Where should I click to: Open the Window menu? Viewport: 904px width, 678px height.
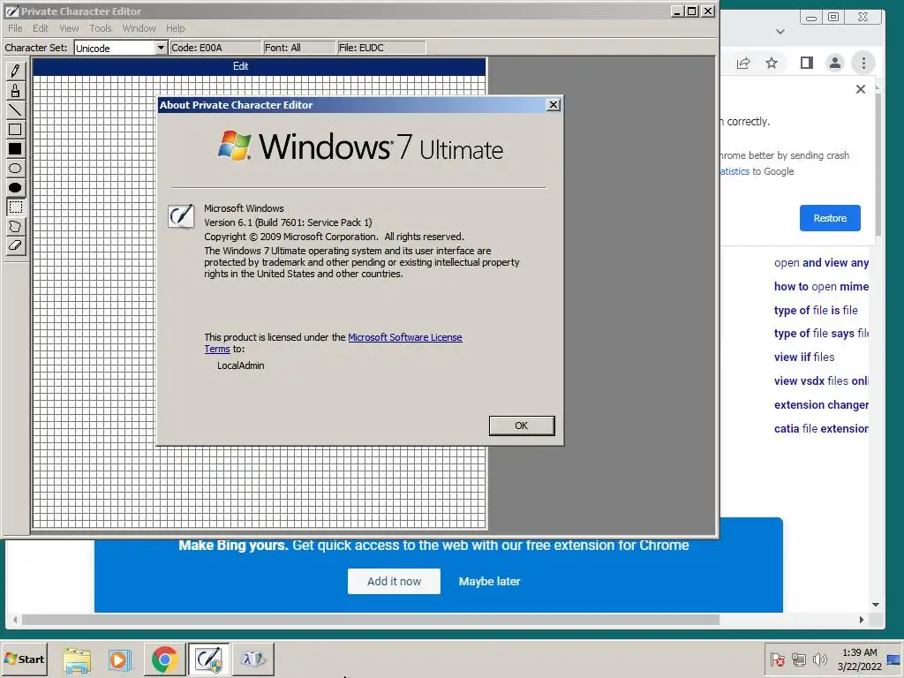(x=139, y=28)
